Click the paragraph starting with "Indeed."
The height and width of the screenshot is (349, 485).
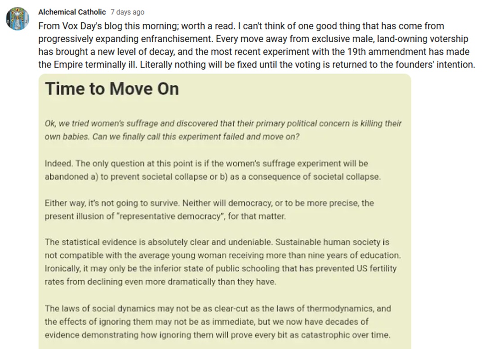(x=212, y=170)
